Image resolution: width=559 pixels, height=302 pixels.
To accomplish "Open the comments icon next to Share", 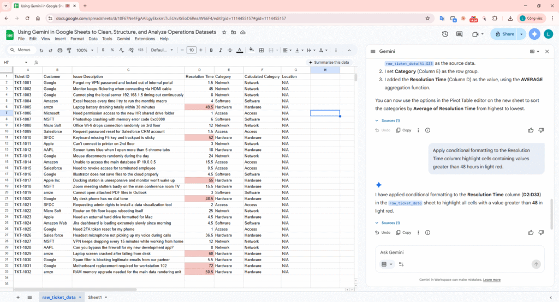I will coord(460,34).
